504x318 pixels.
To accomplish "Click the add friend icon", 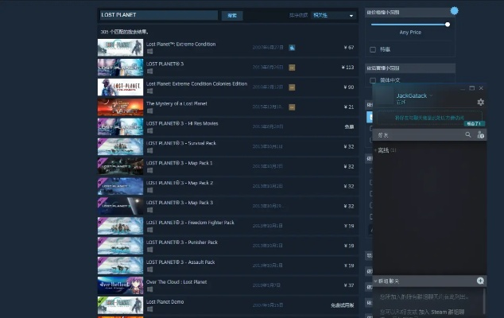I will [480, 135].
